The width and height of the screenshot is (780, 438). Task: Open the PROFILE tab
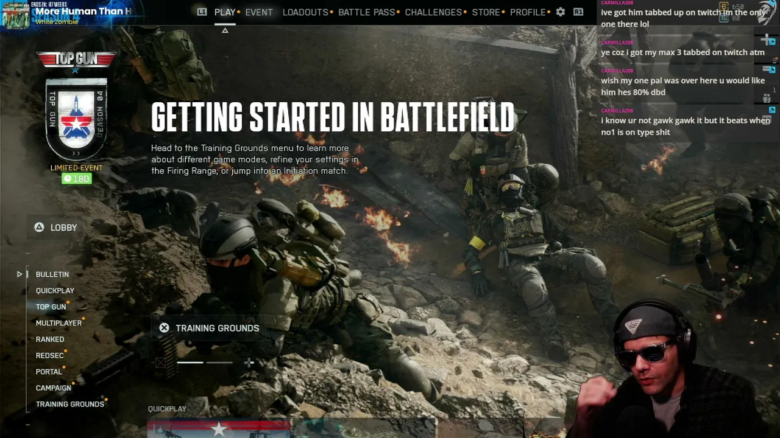[528, 12]
